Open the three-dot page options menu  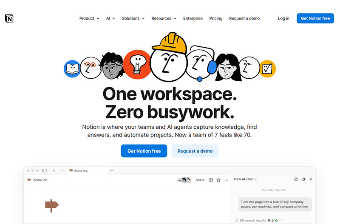(x=226, y=180)
